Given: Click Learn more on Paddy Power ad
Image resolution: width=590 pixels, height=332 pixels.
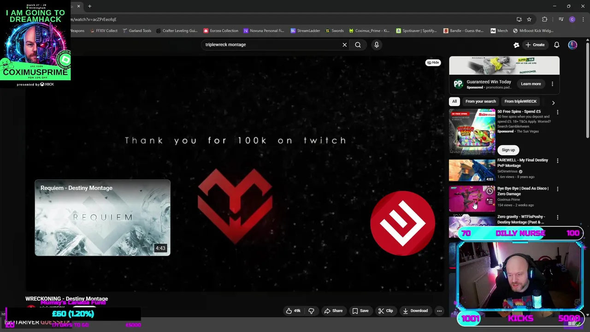Looking at the screenshot, I should tap(531, 84).
